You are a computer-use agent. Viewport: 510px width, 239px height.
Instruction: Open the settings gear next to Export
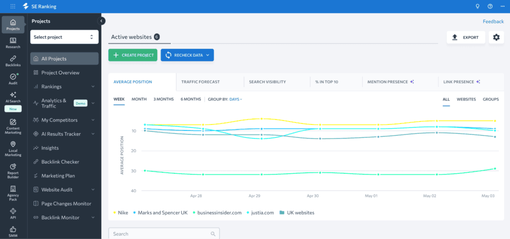tap(496, 37)
